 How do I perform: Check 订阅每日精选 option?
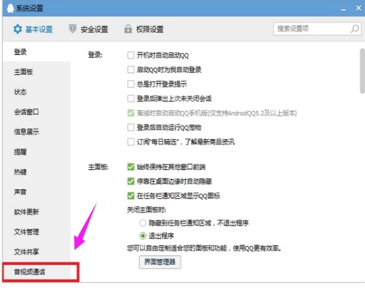point(131,142)
